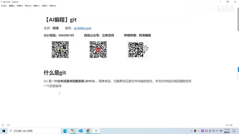
Task: Open Visual Studio Code from taskbar
Action: pos(81,131)
